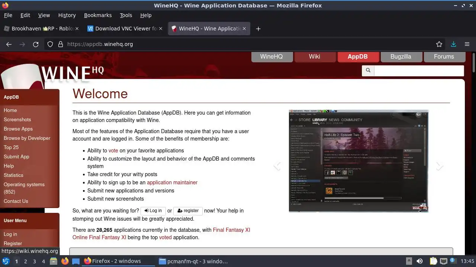Open the Firefox downloads panel

tap(453, 44)
